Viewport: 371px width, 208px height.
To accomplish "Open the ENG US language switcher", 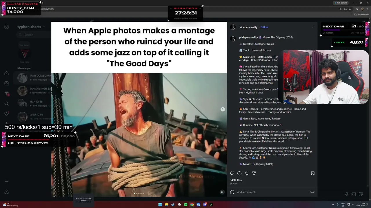I will (x=343, y=205).
